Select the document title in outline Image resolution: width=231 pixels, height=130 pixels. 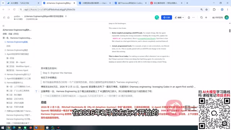coord(17,30)
